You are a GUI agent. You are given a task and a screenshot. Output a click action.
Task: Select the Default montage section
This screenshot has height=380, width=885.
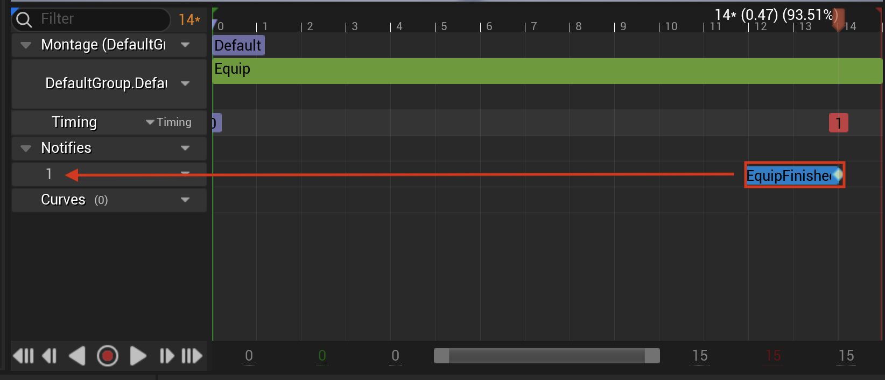tap(238, 45)
